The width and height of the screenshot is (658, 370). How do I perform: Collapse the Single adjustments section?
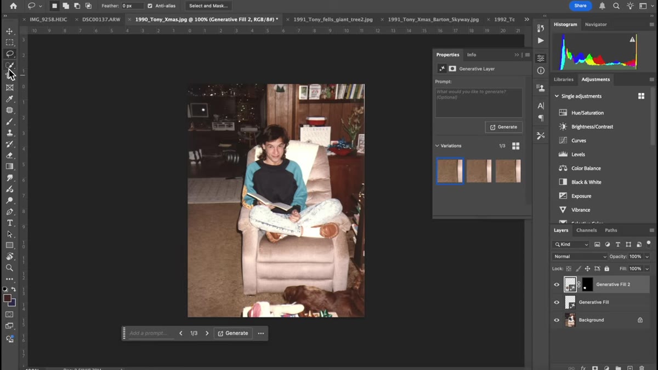(x=557, y=96)
